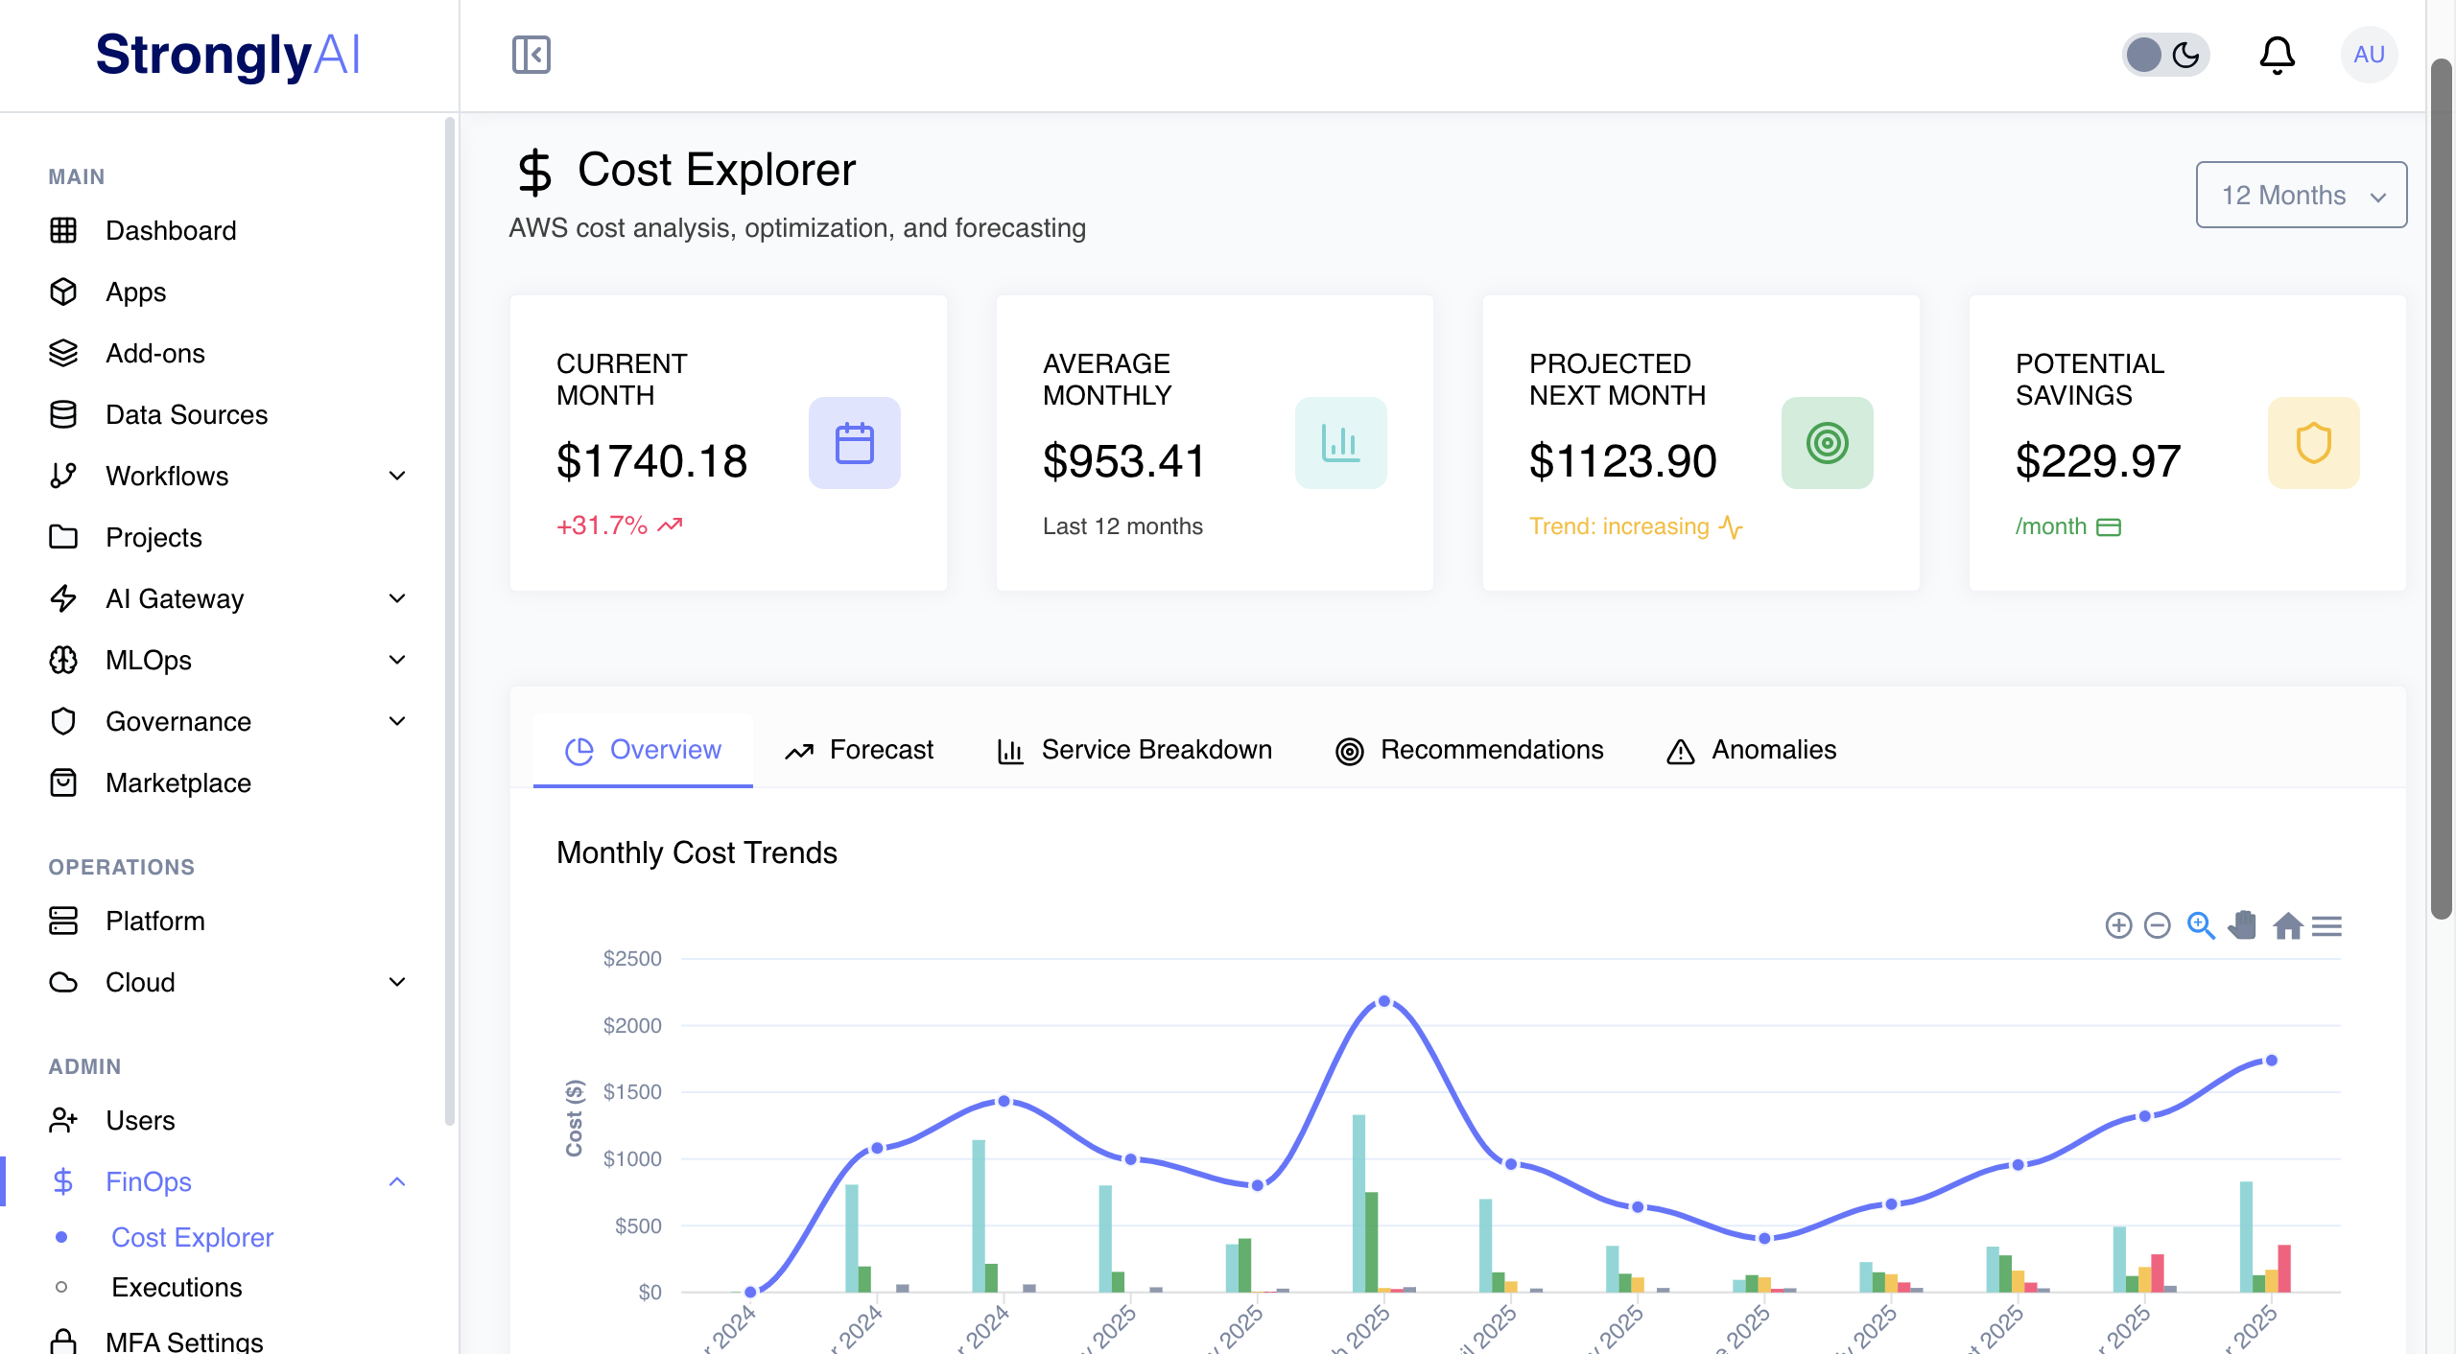
Task: Open the AU avatar account menu
Action: pyautogui.click(x=2368, y=55)
